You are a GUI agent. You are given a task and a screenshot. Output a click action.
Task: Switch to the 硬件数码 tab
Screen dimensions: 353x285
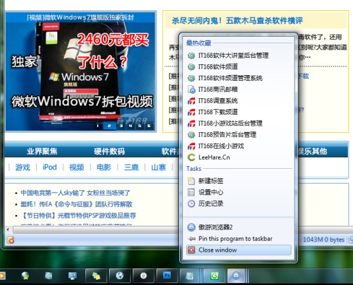pos(109,151)
